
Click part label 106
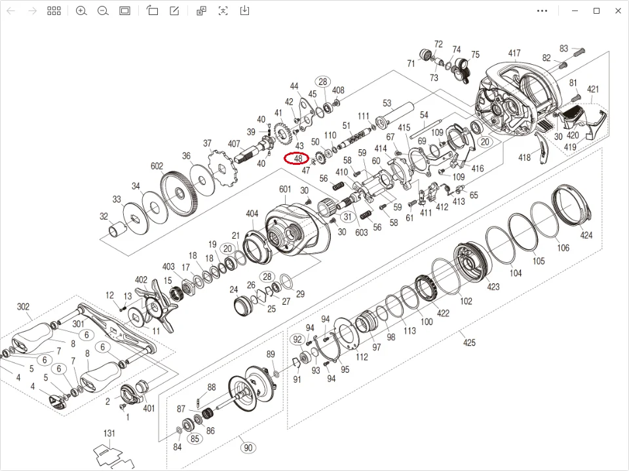coord(563,248)
